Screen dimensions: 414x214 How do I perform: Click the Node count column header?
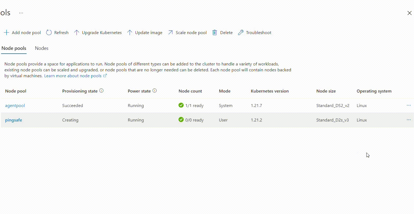coord(190,91)
